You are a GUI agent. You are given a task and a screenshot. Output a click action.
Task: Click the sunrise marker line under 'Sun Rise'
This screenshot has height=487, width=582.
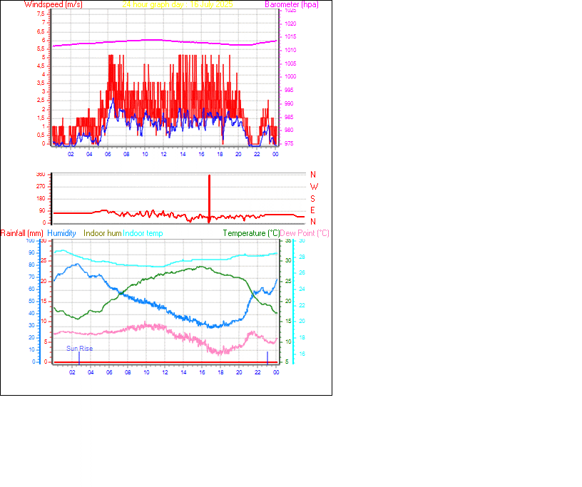pos(79,358)
